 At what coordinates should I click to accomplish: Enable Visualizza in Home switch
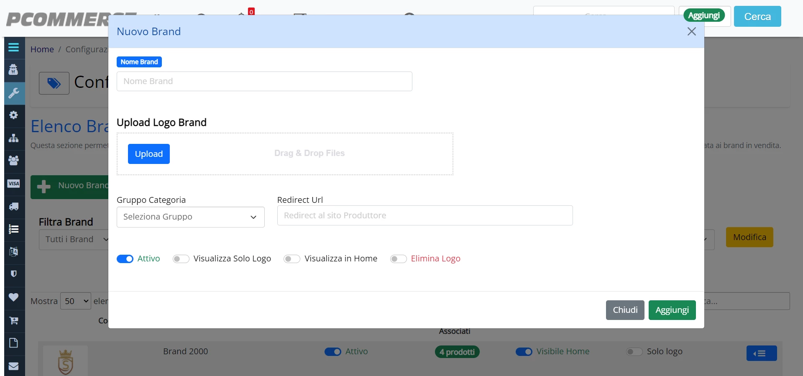(292, 259)
